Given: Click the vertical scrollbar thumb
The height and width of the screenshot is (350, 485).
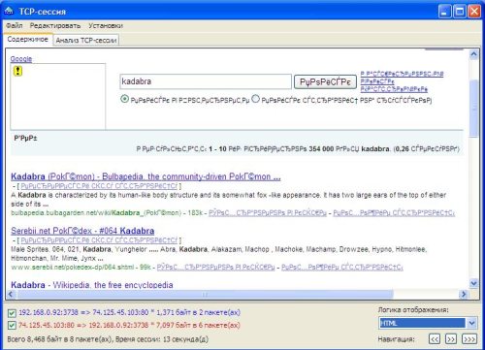Looking at the screenshot, I should point(473,109).
